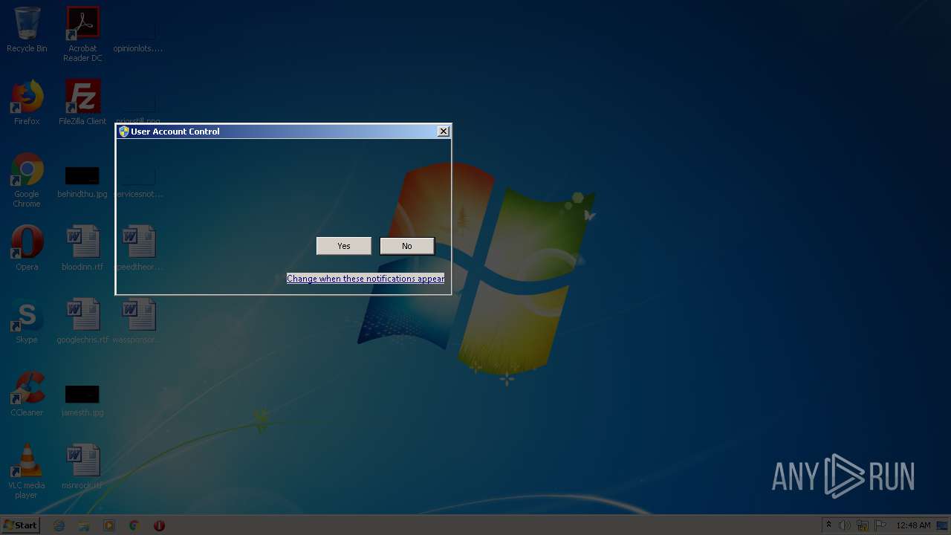Open Opera from the taskbar
This screenshot has width=951, height=535.
[x=159, y=525]
